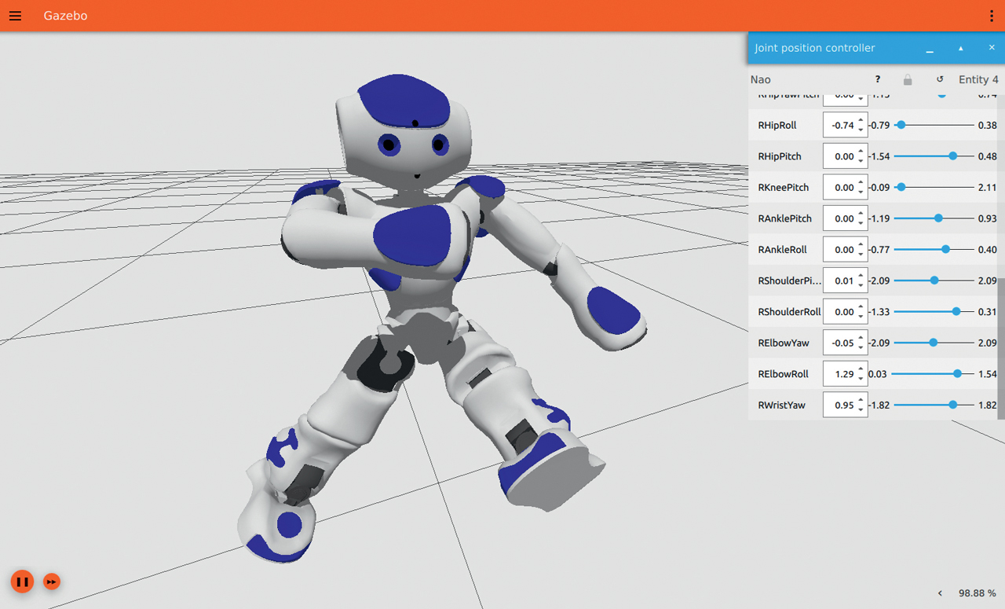Click the Joint position controller title bar
This screenshot has height=609, width=1005.
click(x=824, y=48)
